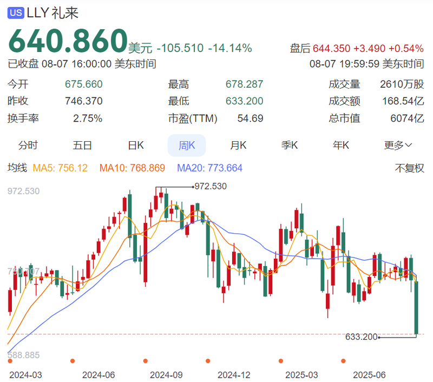Click the 均线 label
The width and height of the screenshot is (433, 382).
click(17, 168)
